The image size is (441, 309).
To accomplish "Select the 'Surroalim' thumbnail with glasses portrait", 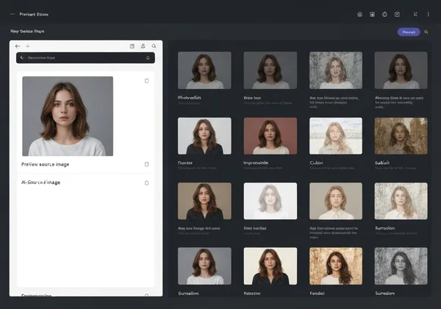I will coord(401,201).
